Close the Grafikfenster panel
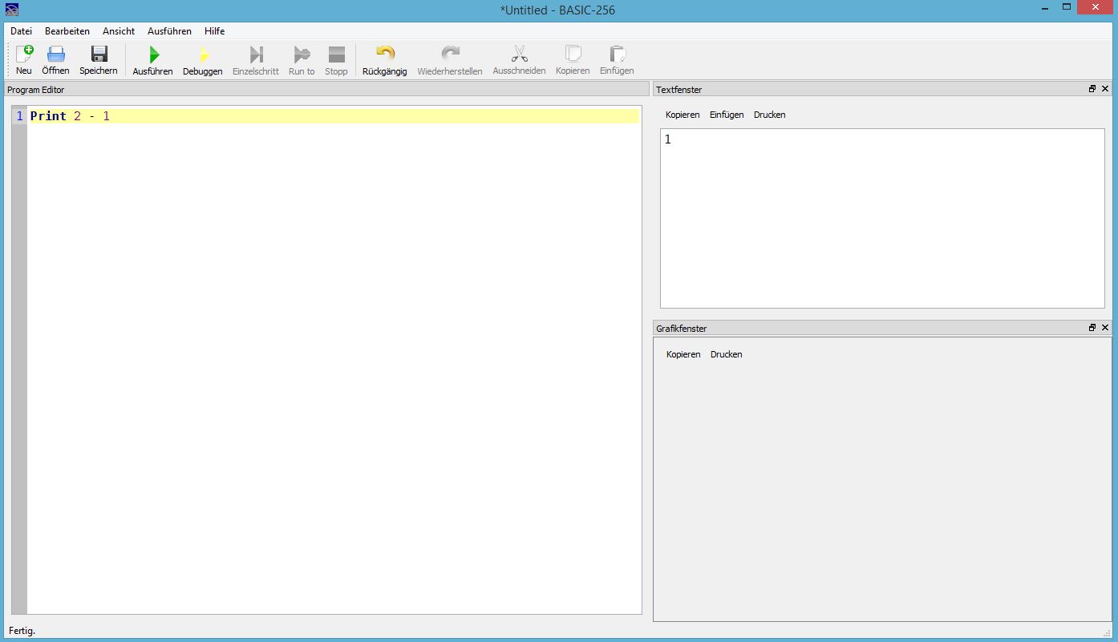 pyautogui.click(x=1105, y=328)
